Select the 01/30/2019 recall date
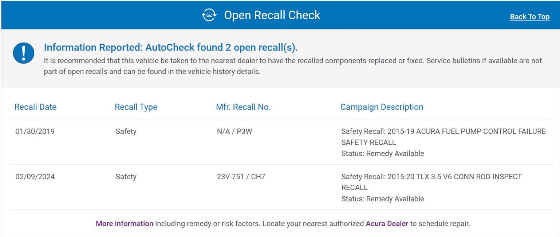Screen dimensions: 560x237 (35, 131)
